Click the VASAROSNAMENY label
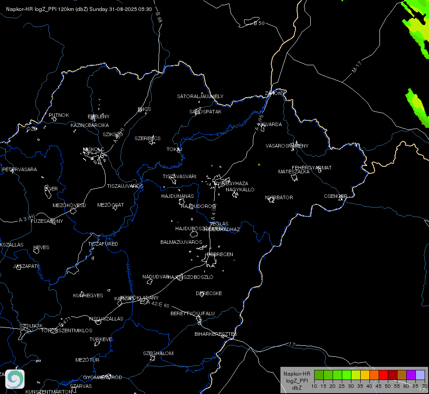 point(287,146)
